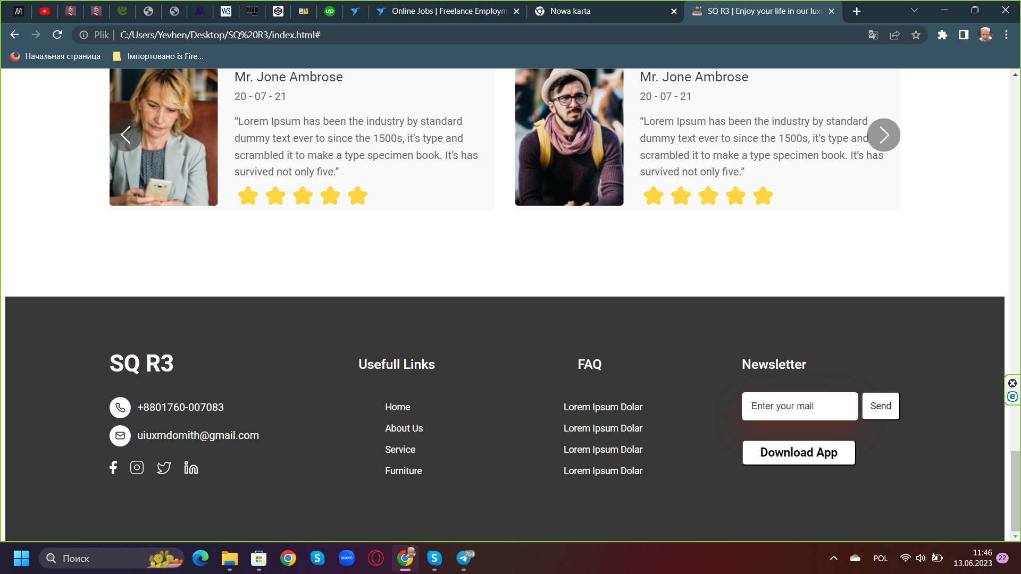Toggle the browser side panel icon
The height and width of the screenshot is (574, 1021).
tap(964, 35)
